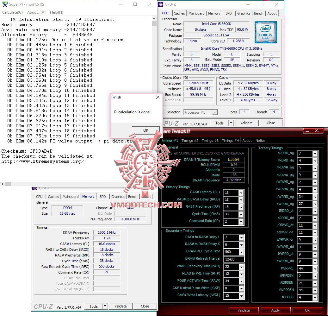
Task: Click the DRAM Efficiency Score value 53554
Action: point(234,160)
